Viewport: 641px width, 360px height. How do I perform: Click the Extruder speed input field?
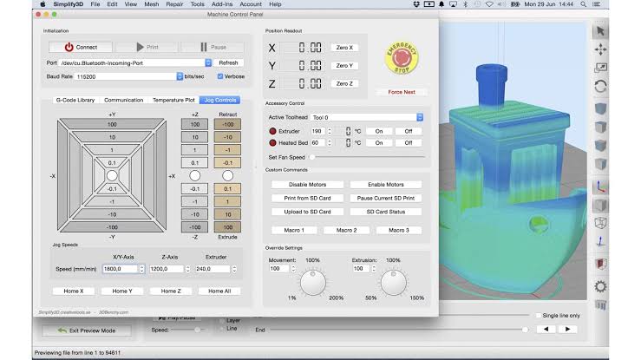point(213,269)
